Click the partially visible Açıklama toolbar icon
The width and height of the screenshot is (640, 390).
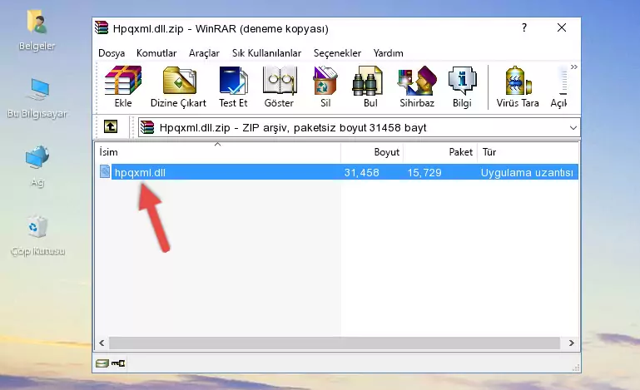558,86
